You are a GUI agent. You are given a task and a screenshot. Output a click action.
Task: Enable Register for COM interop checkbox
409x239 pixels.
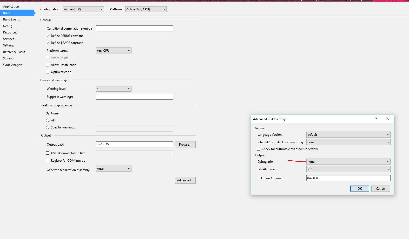tap(48, 161)
